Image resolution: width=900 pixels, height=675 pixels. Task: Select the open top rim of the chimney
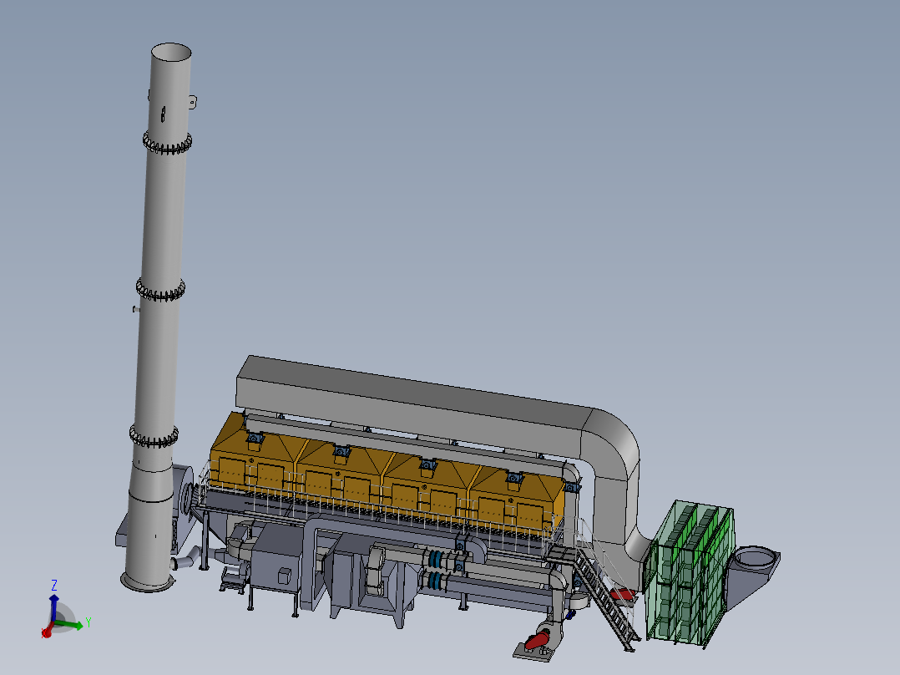(171, 52)
